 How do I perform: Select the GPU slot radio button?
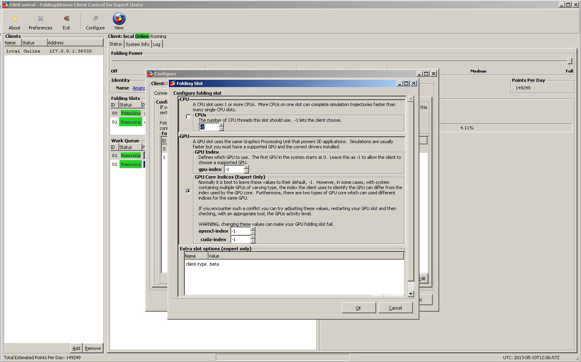click(x=188, y=191)
